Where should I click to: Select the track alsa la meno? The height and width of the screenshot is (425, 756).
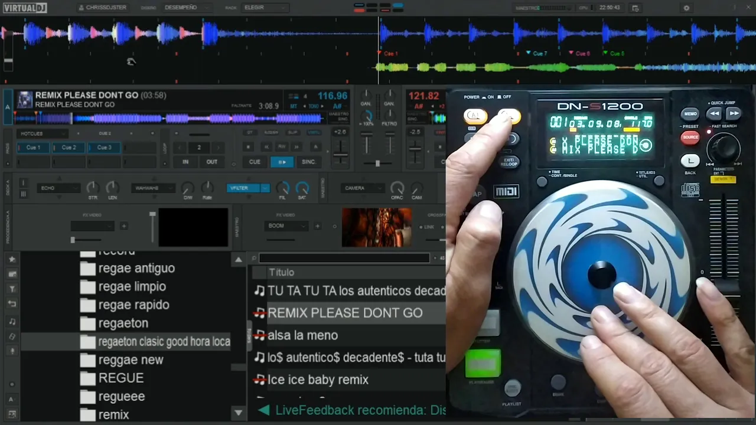(348, 335)
